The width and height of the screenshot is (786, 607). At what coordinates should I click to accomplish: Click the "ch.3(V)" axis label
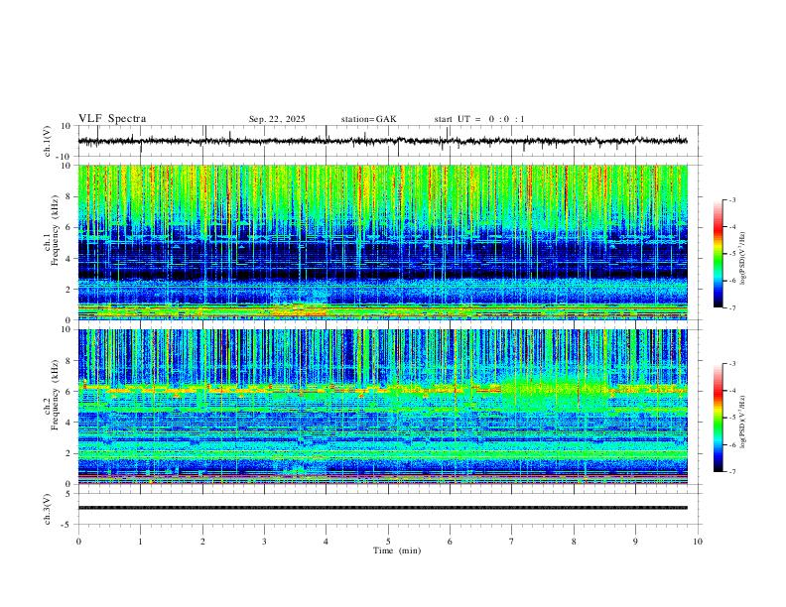click(48, 509)
